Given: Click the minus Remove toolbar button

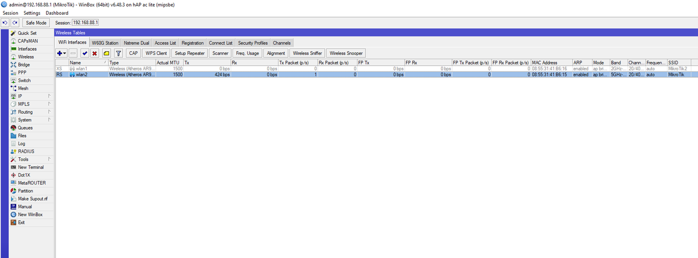Looking at the screenshot, I should [73, 53].
